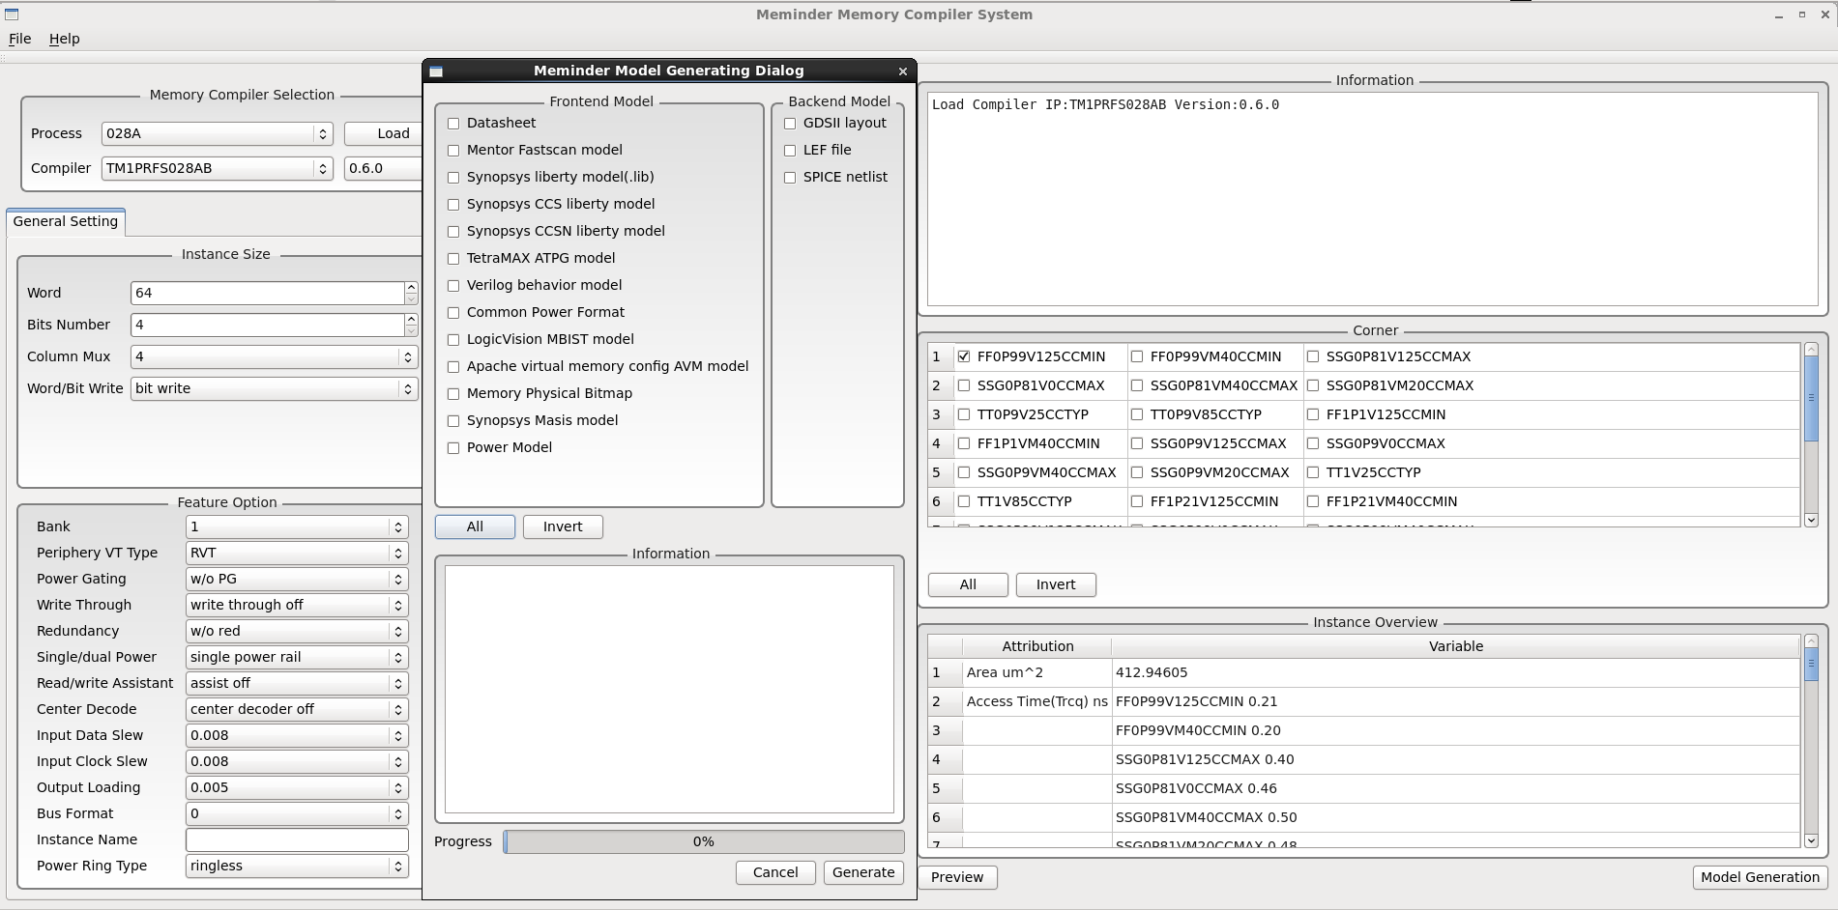1838x910 pixels.
Task: Enable the Datasheet checkbox
Action: pyautogui.click(x=453, y=124)
